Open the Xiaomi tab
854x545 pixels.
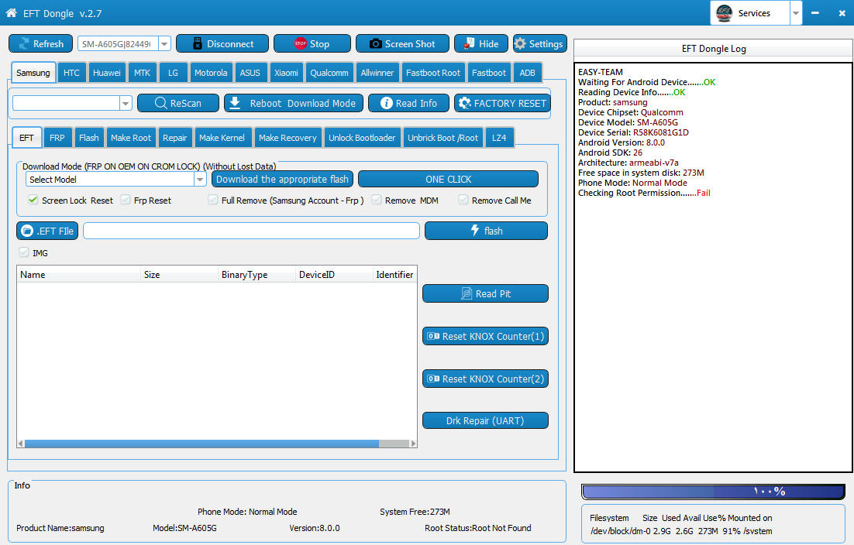pos(286,72)
